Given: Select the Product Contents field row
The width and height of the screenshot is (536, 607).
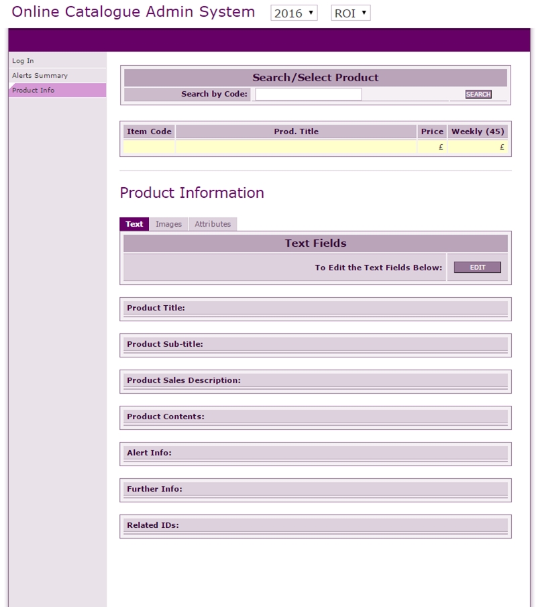Looking at the screenshot, I should pos(316,418).
